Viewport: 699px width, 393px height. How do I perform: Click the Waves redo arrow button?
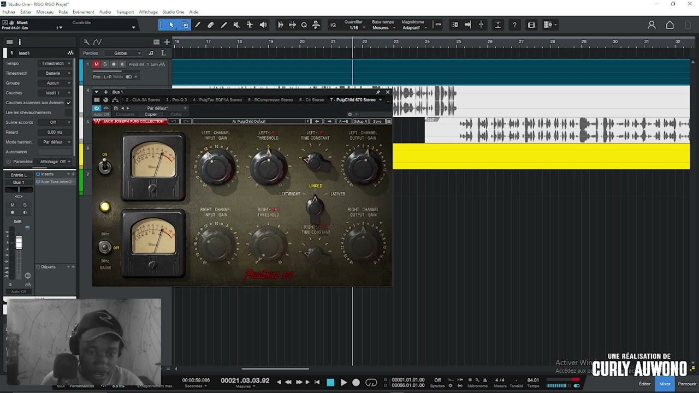186,121
